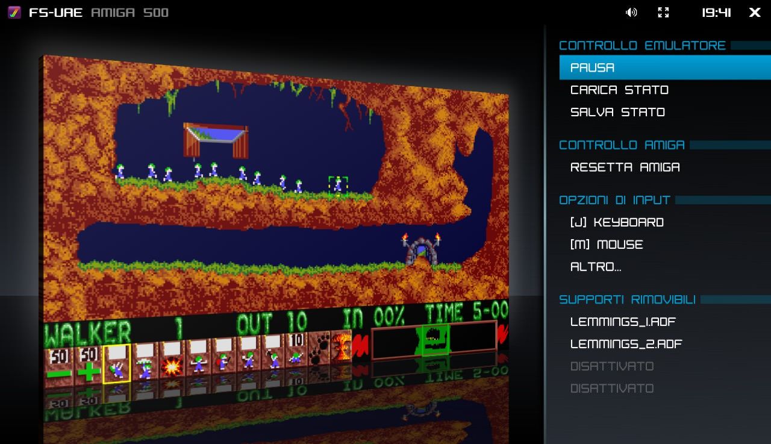The image size is (771, 444).
Task: Click the Amiga 500 title text
Action: click(130, 12)
